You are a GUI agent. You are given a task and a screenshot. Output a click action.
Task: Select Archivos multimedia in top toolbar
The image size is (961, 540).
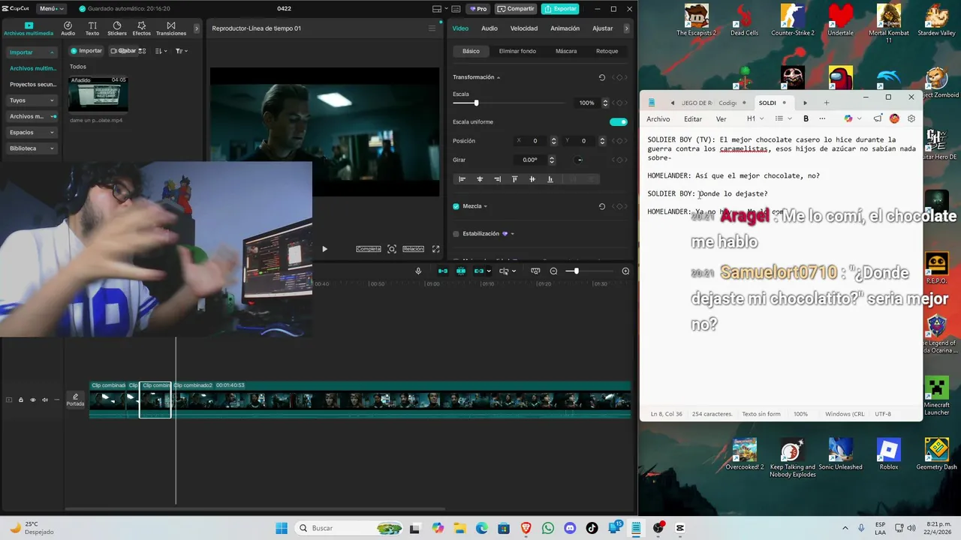point(29,28)
